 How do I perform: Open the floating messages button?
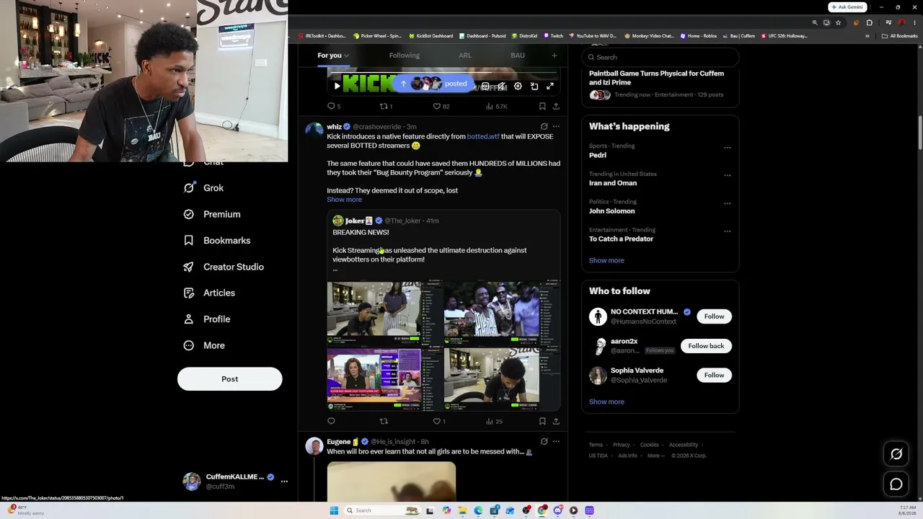coord(896,484)
